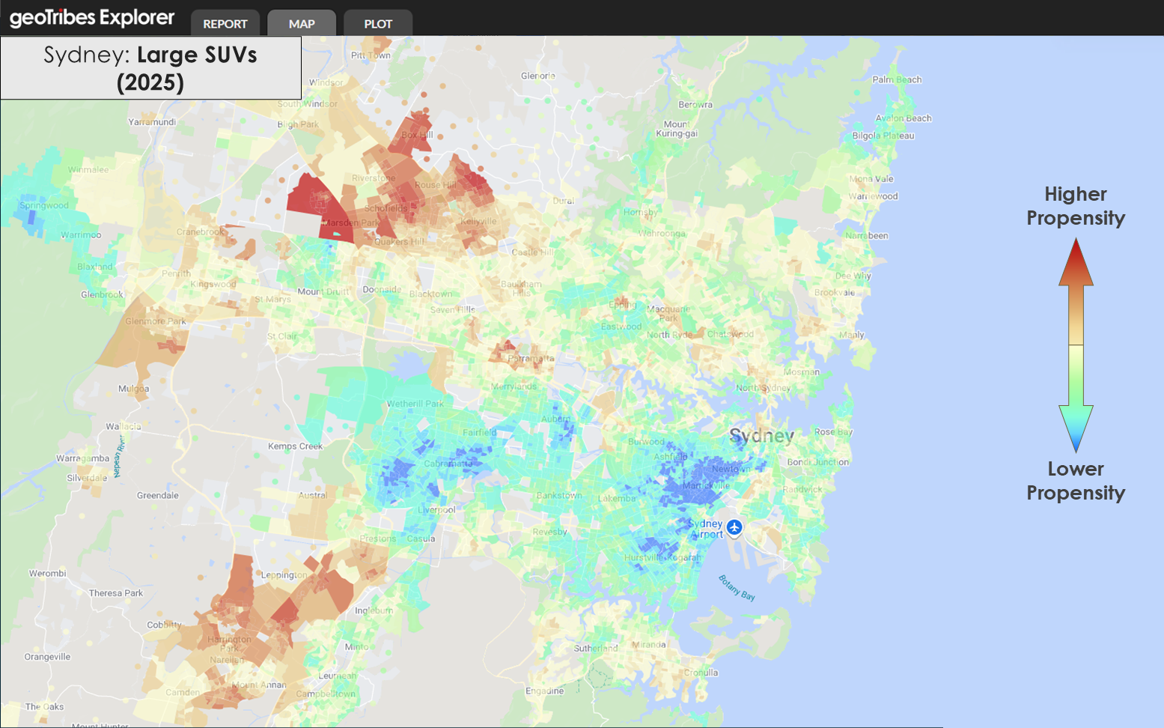The width and height of the screenshot is (1164, 728).
Task: Click the geoTribes Explorer logo
Action: click(92, 18)
